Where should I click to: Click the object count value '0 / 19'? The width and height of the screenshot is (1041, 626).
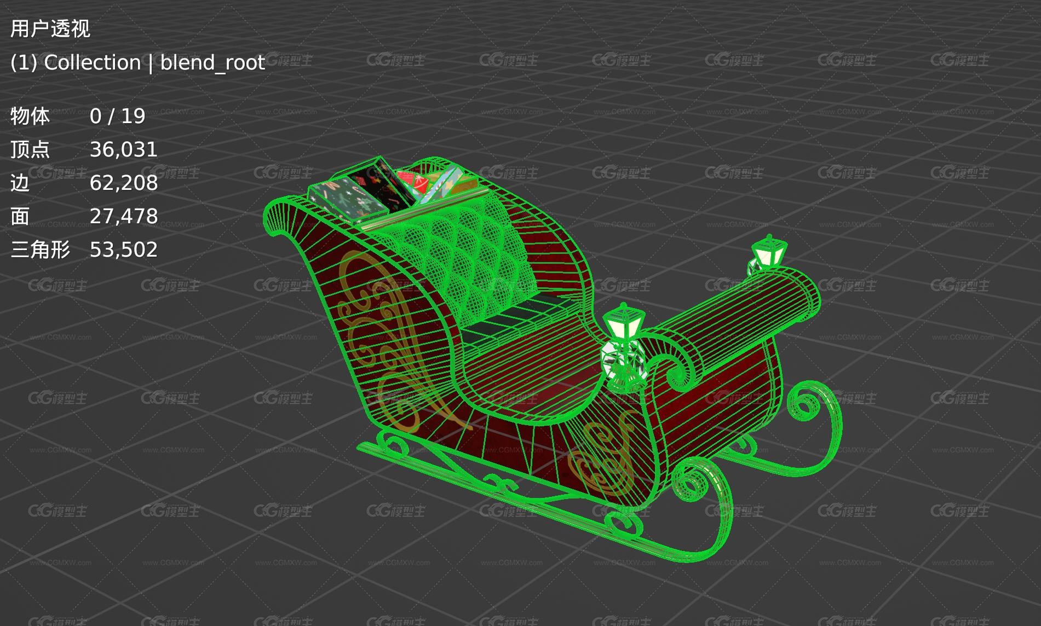pyautogui.click(x=117, y=116)
